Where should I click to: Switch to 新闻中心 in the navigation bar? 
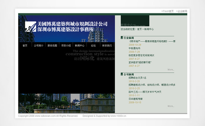[80, 46]
